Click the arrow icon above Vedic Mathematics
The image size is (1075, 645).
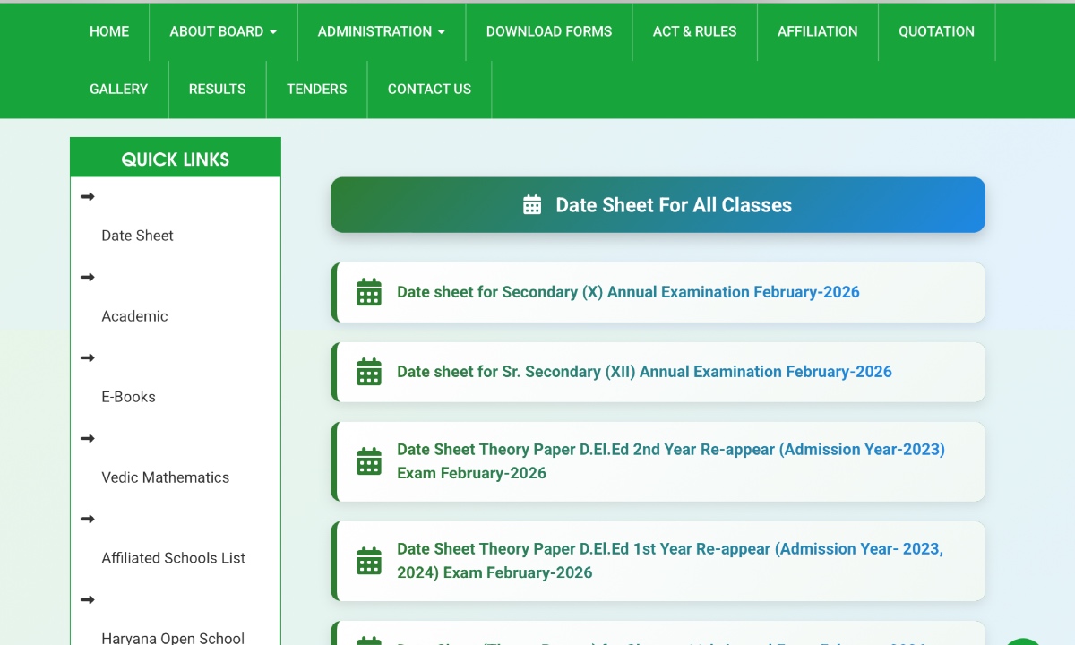point(87,438)
